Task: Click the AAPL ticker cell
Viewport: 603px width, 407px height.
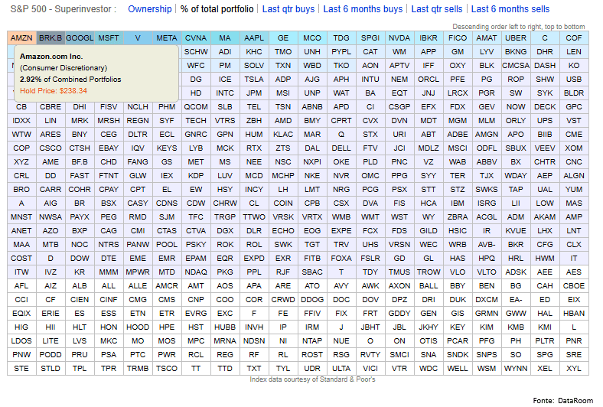Action: click(254, 38)
